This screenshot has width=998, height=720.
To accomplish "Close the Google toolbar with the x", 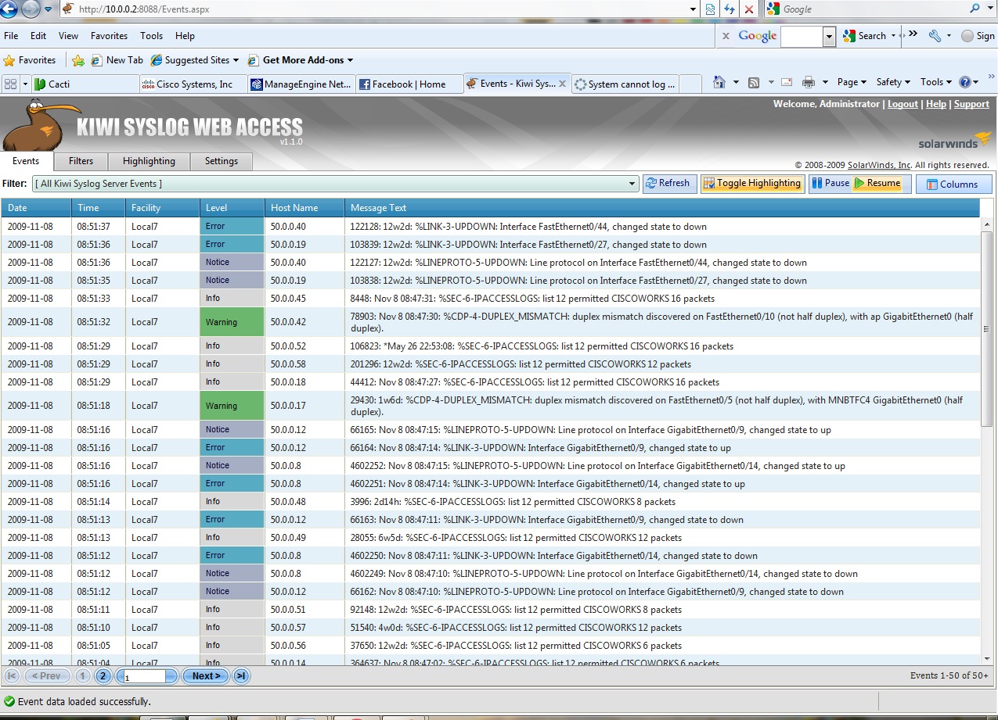I will [726, 36].
